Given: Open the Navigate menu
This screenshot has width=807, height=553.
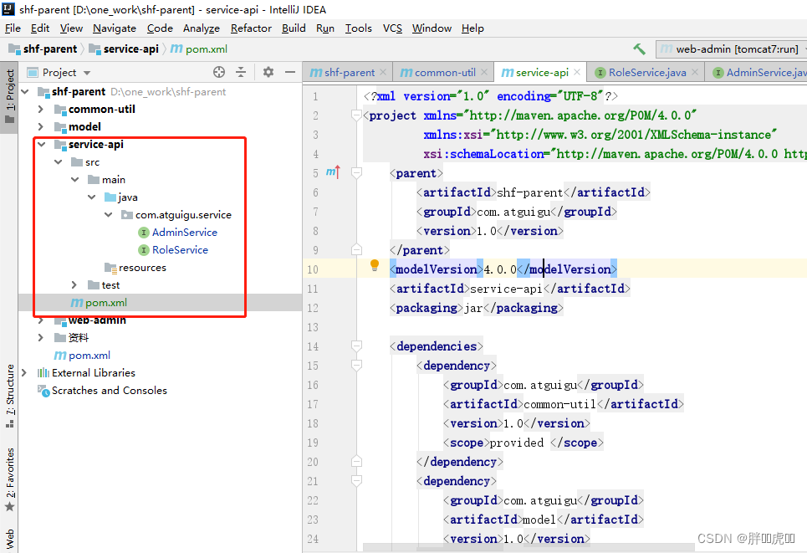Looking at the screenshot, I should (x=115, y=28).
